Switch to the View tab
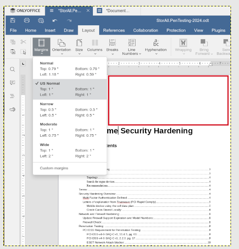Screen dimensions: 239x249 pyautogui.click(x=198, y=30)
